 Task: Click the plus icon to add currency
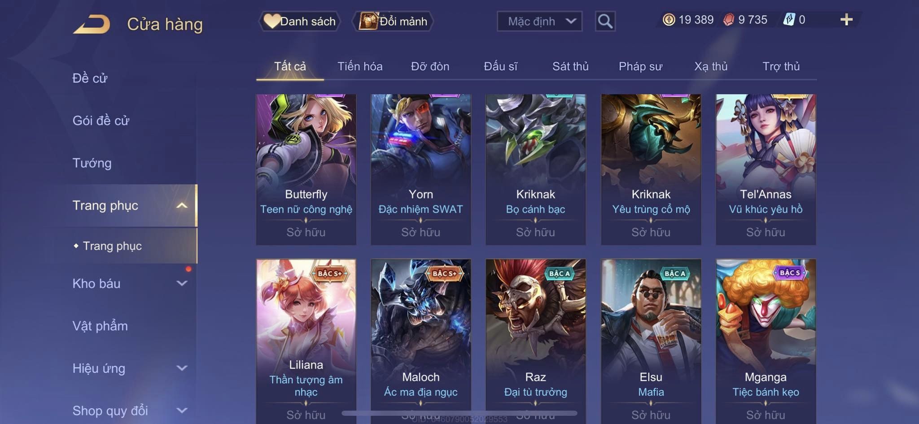[x=846, y=19]
